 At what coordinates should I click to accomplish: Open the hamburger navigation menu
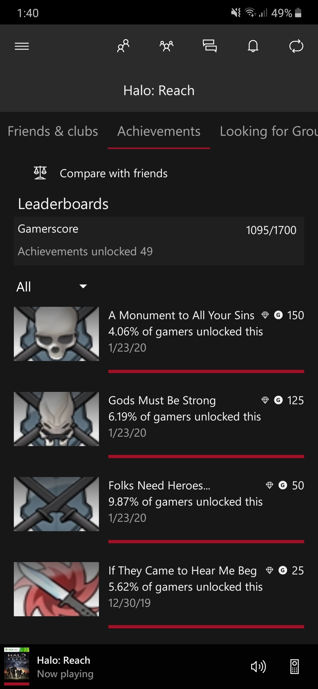tap(22, 46)
